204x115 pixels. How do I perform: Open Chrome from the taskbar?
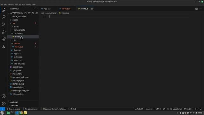[x=21, y=113]
